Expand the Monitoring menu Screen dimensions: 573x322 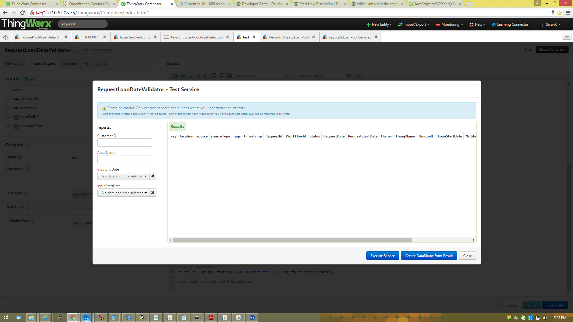point(449,24)
